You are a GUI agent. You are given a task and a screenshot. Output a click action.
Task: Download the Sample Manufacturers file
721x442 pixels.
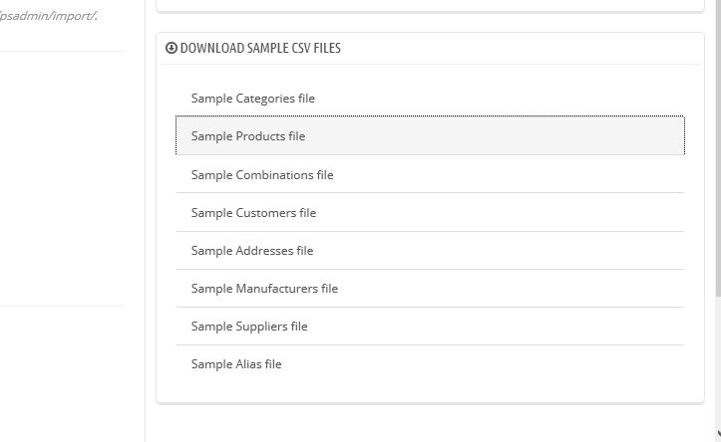point(264,289)
